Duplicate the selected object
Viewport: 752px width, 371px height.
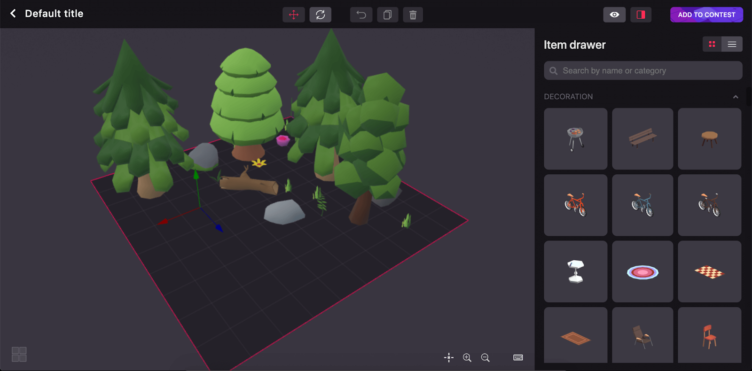point(387,15)
